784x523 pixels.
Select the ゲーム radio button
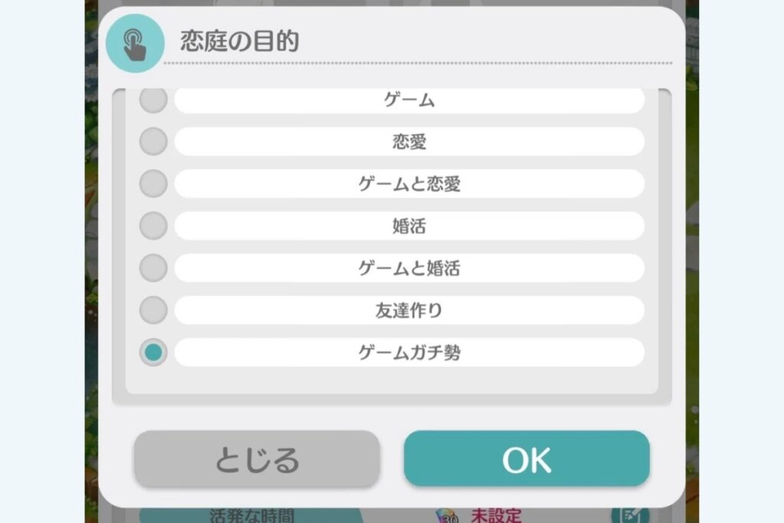(x=154, y=100)
